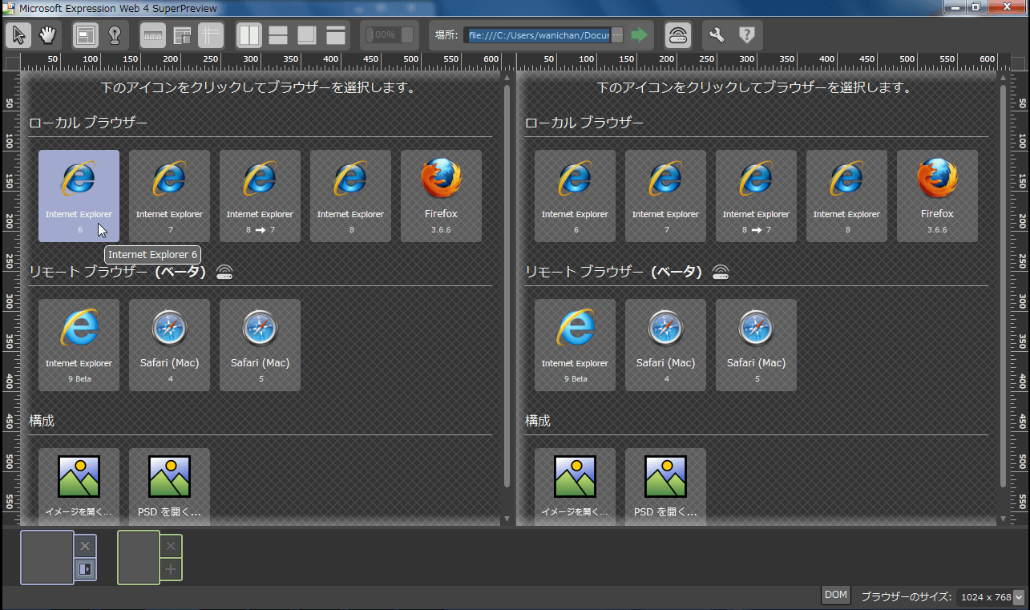
Task: Toggle the thumbnail display button in toolbar
Action: [86, 35]
